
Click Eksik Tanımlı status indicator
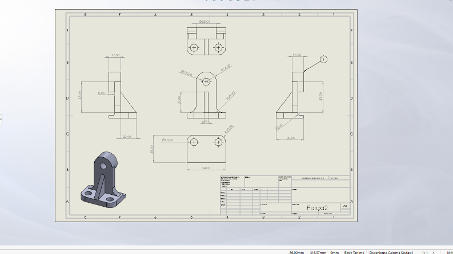tap(354, 252)
